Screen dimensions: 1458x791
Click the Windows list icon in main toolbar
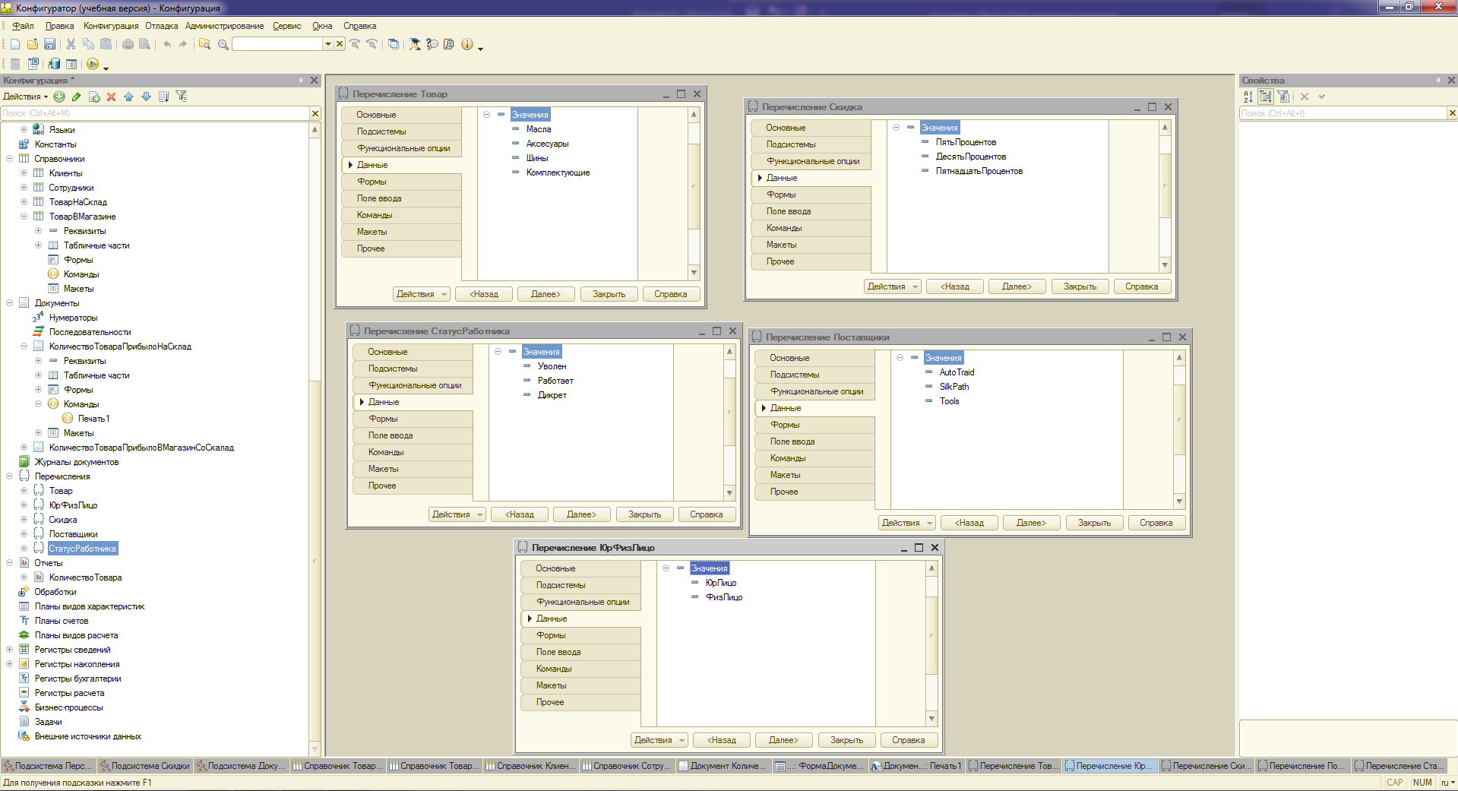pyautogui.click(x=394, y=44)
